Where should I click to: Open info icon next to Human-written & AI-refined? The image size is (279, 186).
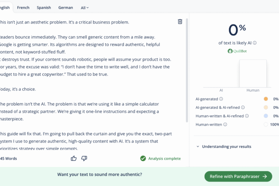247,116
